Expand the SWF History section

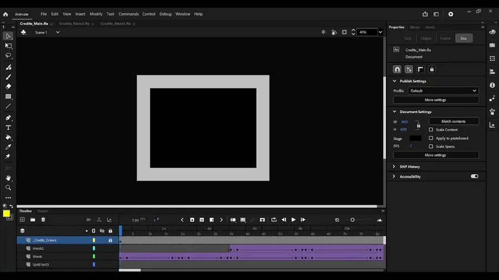(394, 167)
